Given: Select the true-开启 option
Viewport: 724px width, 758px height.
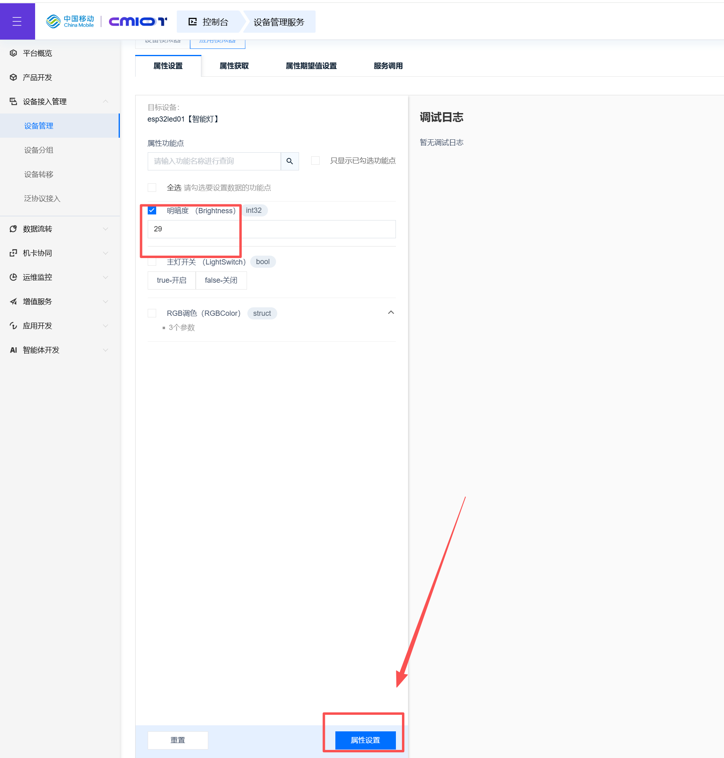Looking at the screenshot, I should (x=172, y=280).
